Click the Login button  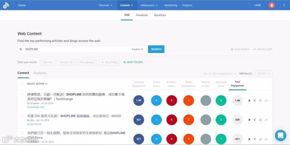coord(258,5)
